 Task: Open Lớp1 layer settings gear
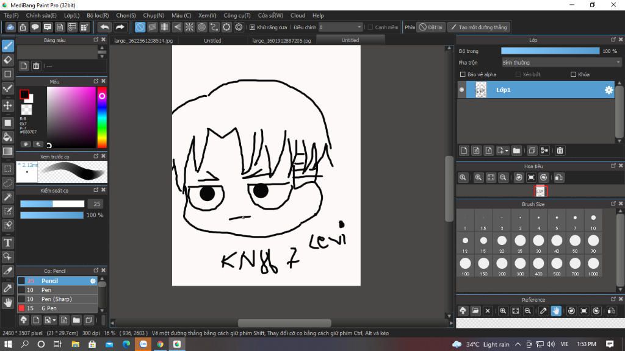pyautogui.click(x=609, y=90)
